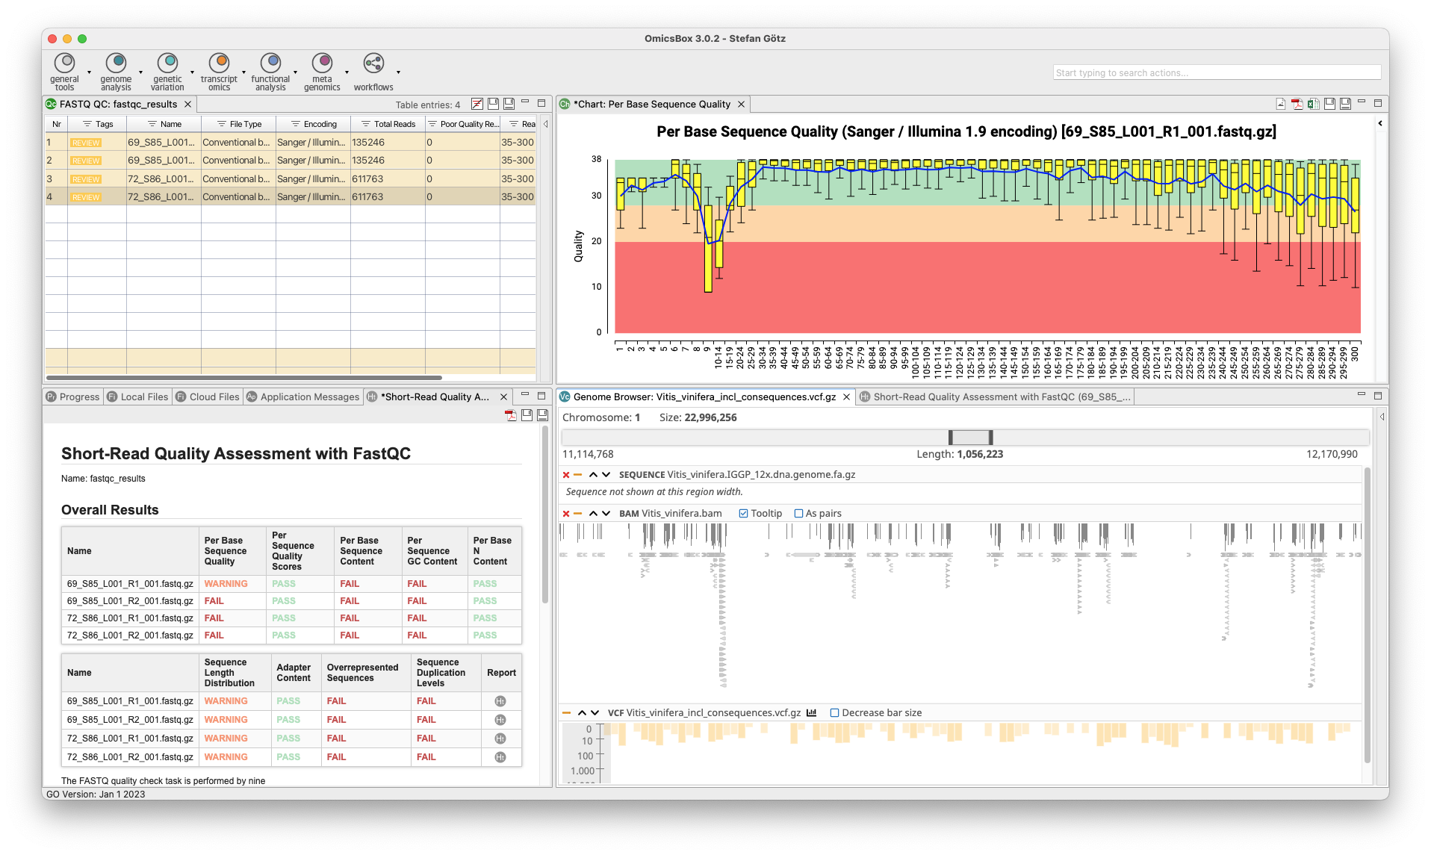
Task: Click the chromosome overview position slider
Action: (x=970, y=438)
